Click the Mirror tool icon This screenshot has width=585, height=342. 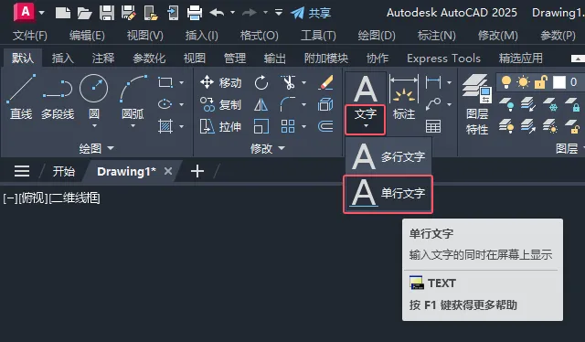(261, 104)
